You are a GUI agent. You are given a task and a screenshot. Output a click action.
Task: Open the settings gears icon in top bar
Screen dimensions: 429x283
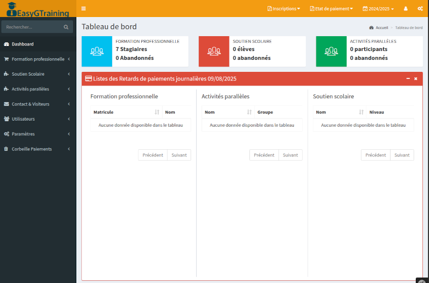[420, 9]
